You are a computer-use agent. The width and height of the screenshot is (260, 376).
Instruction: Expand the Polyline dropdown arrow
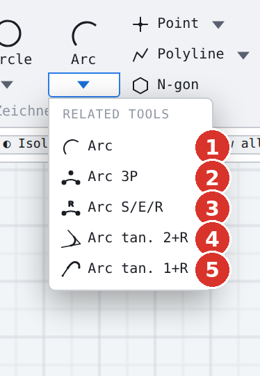click(243, 55)
